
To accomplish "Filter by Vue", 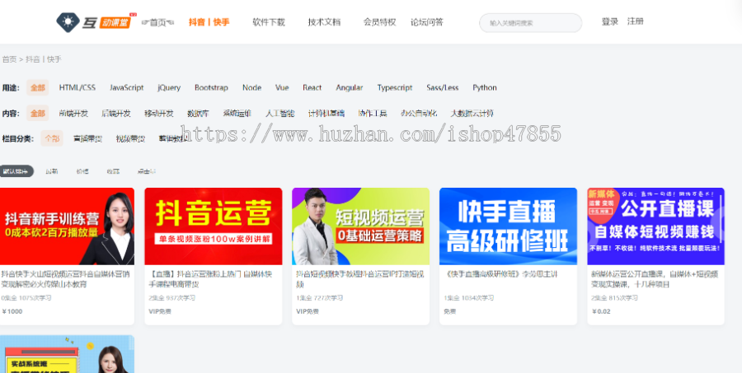I will pos(282,87).
